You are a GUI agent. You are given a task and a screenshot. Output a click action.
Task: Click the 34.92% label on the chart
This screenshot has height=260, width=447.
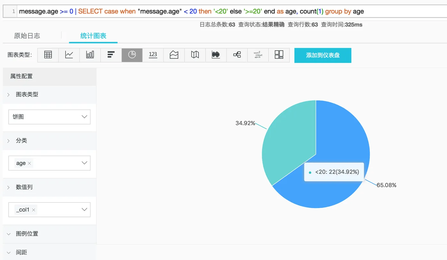click(245, 123)
